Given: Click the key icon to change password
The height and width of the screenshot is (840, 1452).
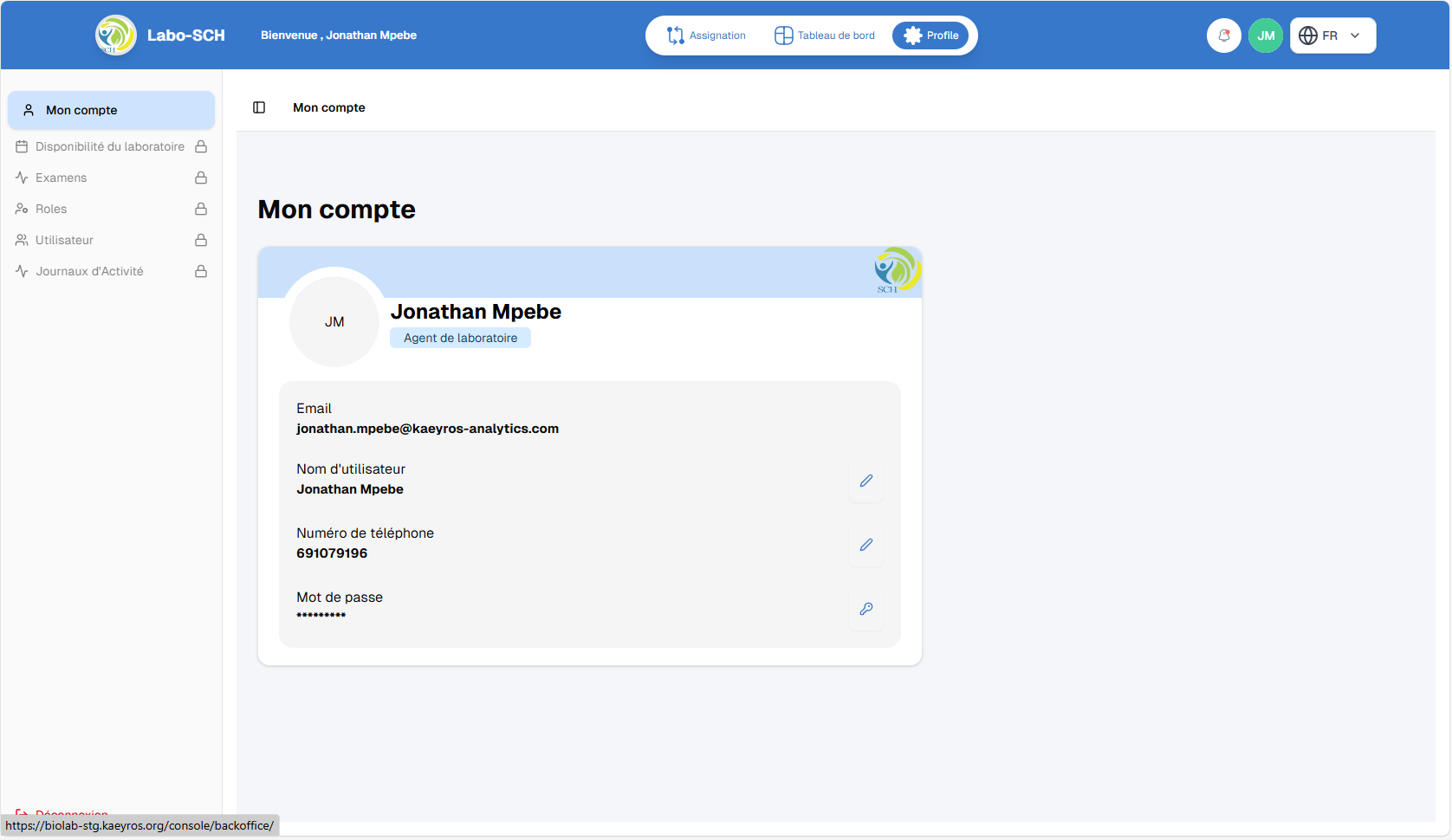Looking at the screenshot, I should (x=865, y=609).
